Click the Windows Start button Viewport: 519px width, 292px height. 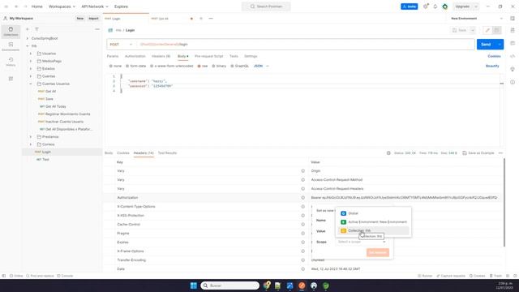point(194,286)
